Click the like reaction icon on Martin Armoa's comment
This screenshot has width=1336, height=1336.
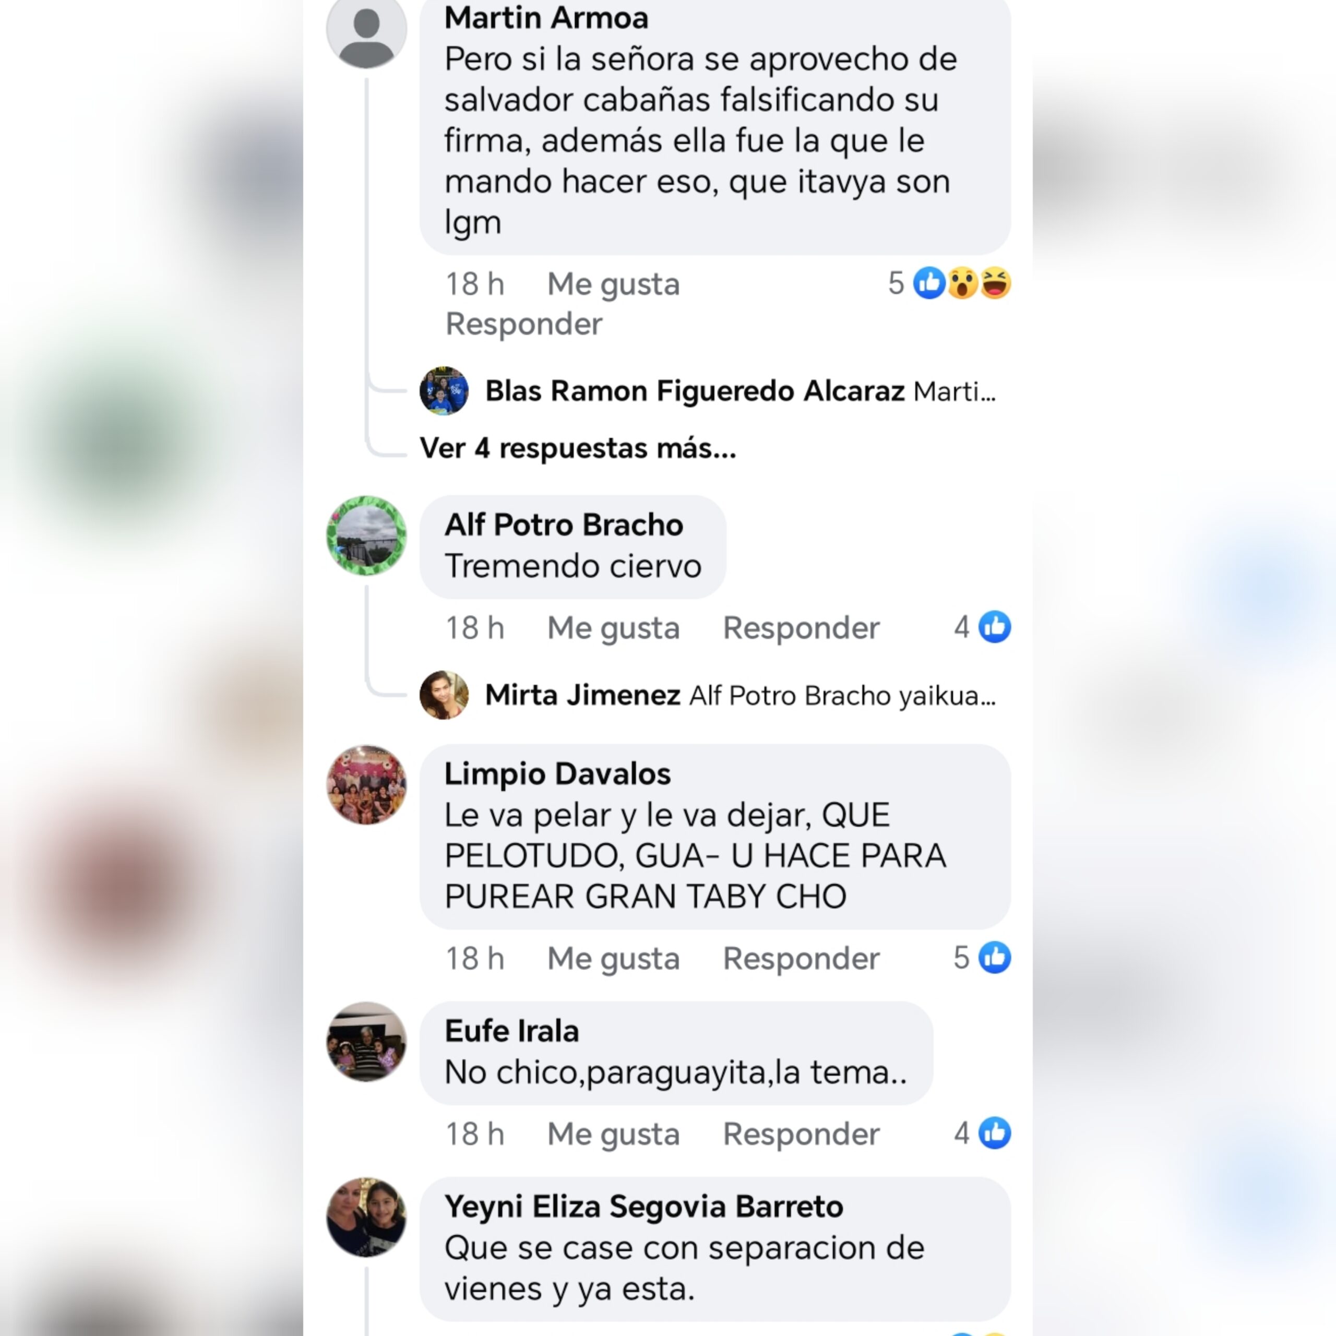pyautogui.click(x=929, y=283)
